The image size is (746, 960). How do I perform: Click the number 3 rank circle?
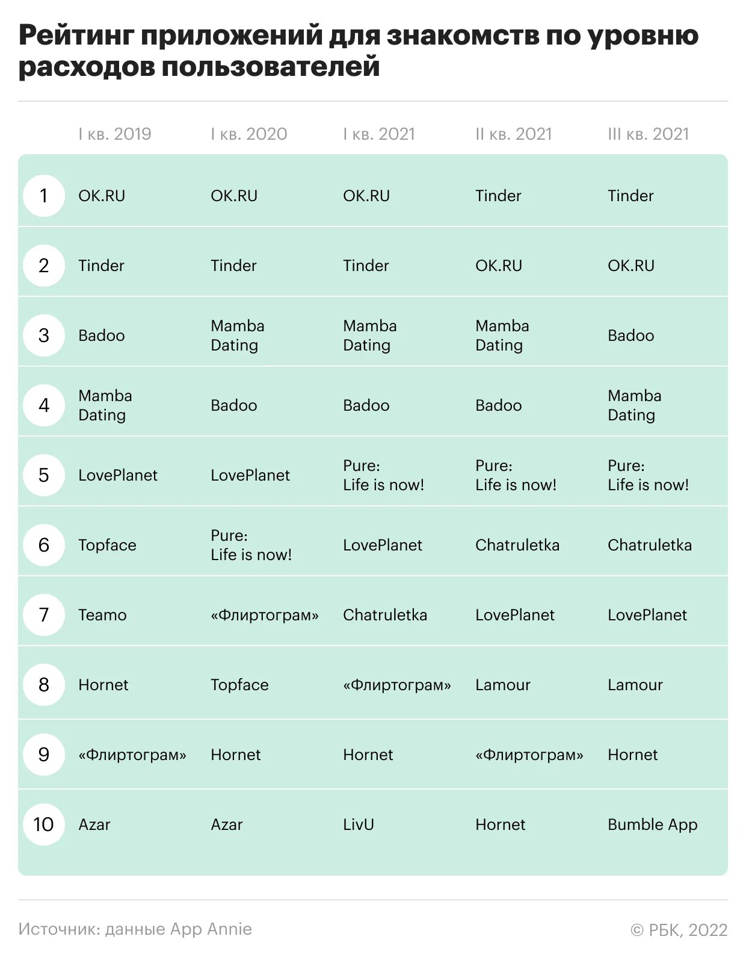[x=44, y=335]
